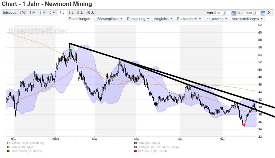This screenshot has width=275, height=158.
Task: Click the 'Chart - 1 Jahr - Newmont Mining' heading
Action: (x=47, y=4)
